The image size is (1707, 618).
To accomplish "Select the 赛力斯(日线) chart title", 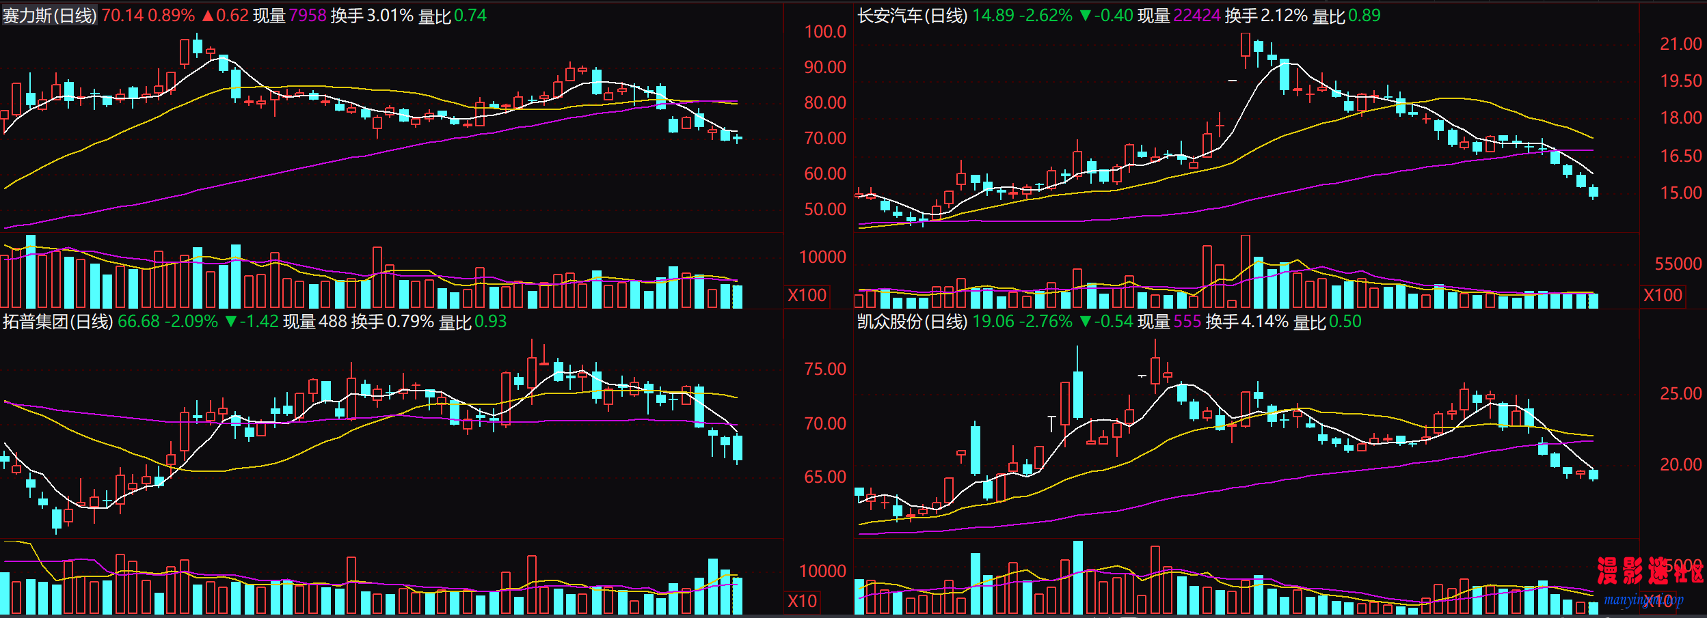I will point(49,16).
